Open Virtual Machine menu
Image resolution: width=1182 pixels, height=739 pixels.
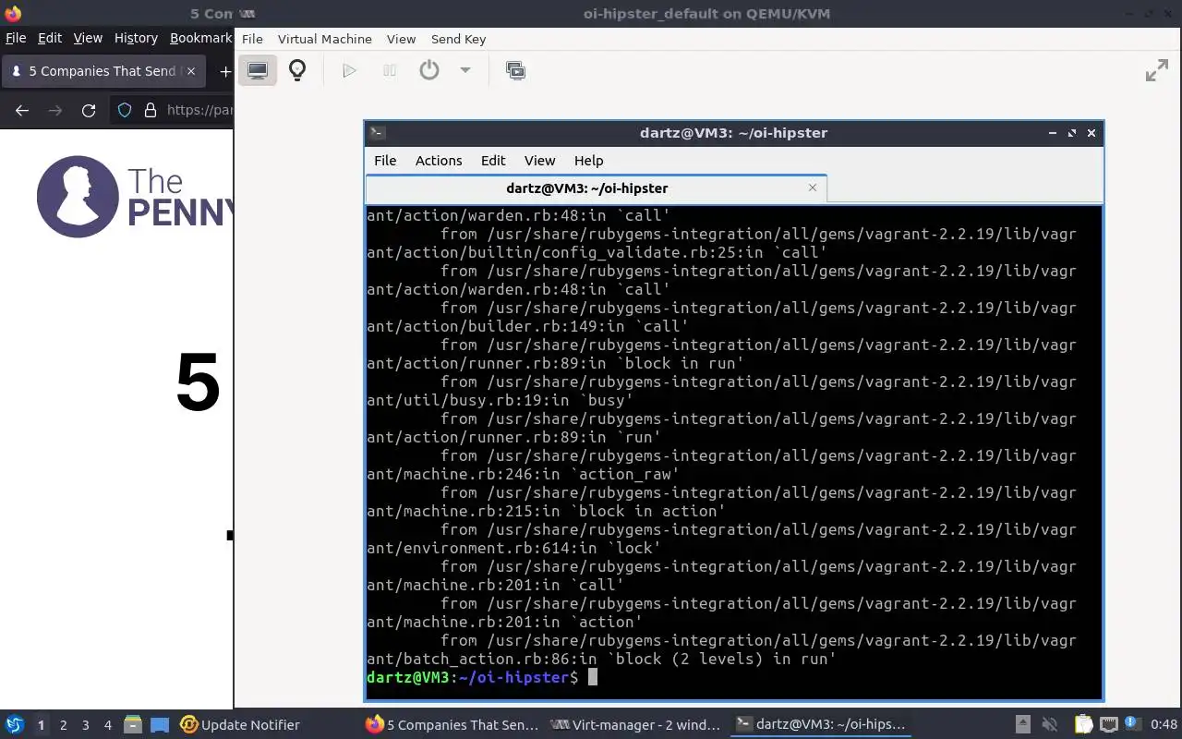325,39
